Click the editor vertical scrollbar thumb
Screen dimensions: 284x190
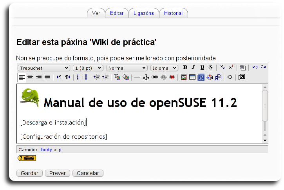coord(265,106)
